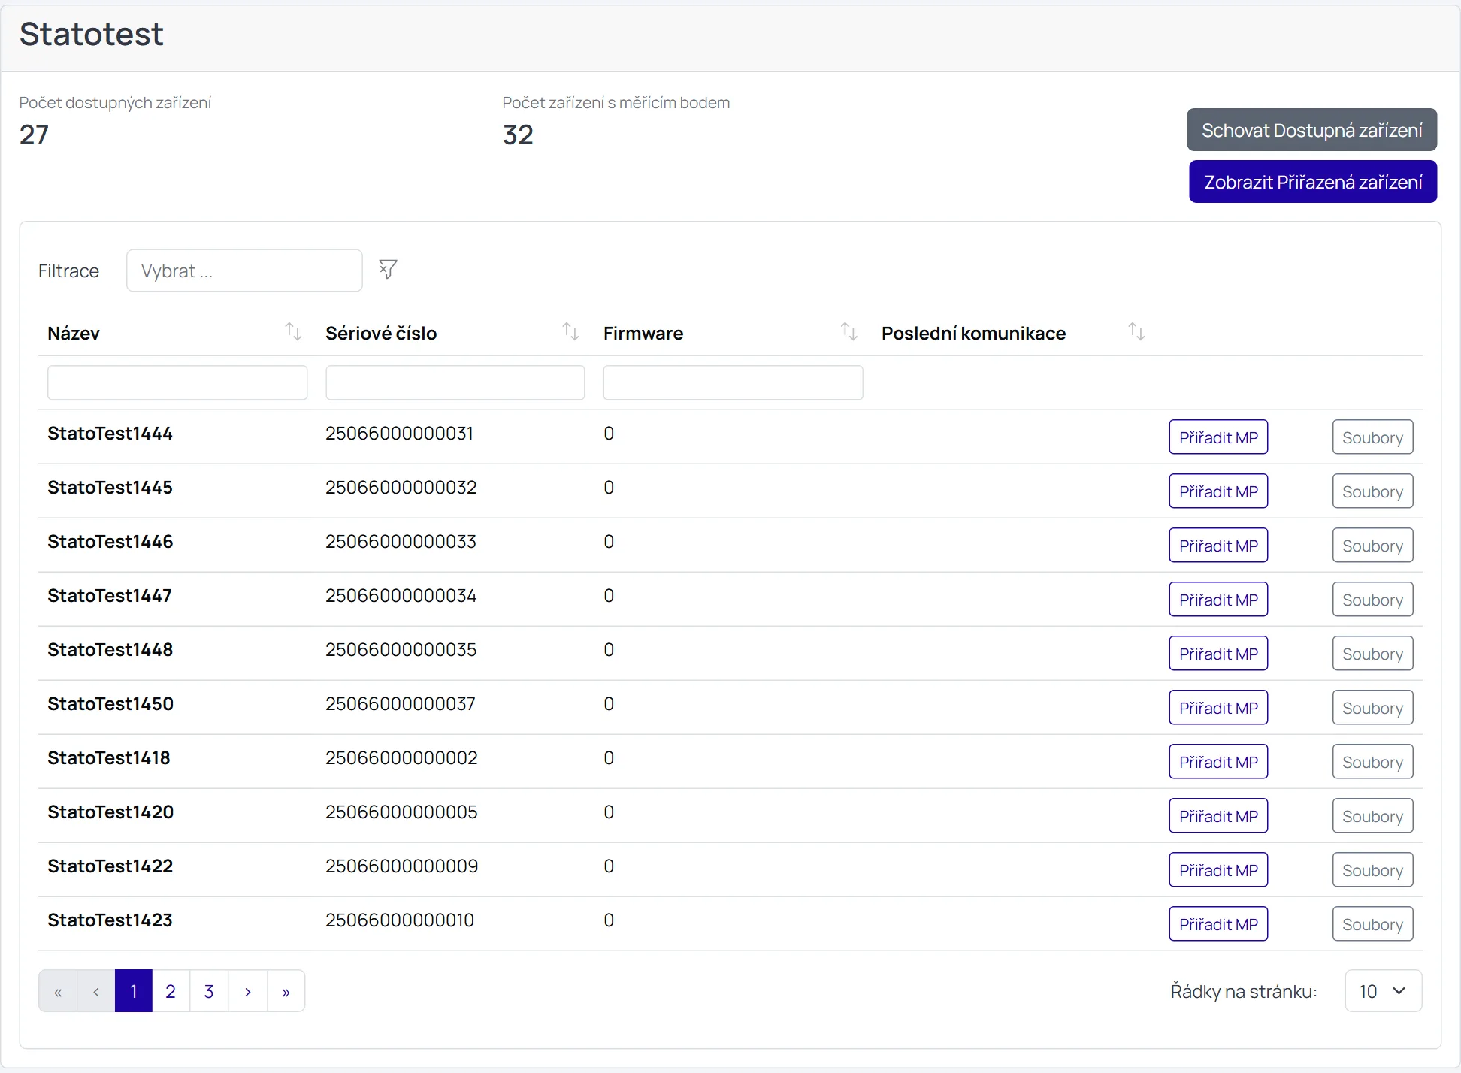Assign MP to StatoTest1444
Viewport: 1461px width, 1073px height.
click(x=1218, y=437)
